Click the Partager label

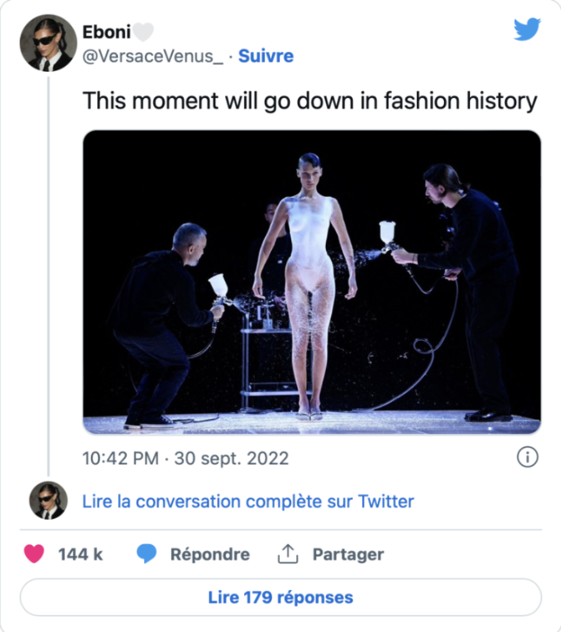point(348,554)
